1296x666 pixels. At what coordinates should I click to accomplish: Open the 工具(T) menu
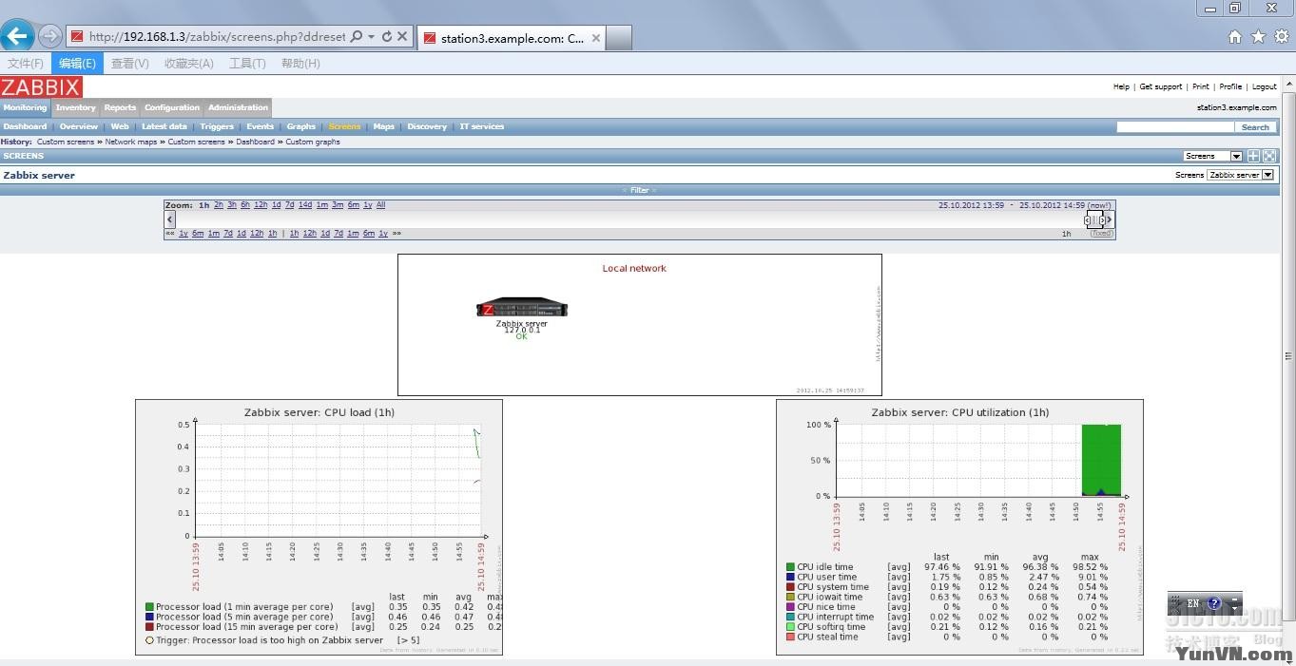[247, 64]
